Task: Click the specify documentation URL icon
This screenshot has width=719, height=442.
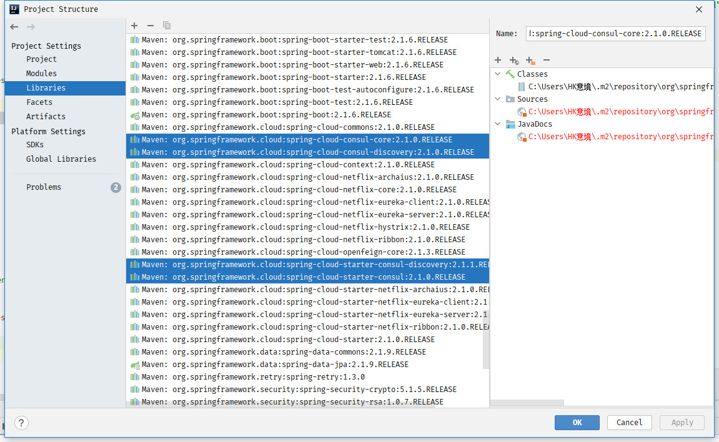Action: [x=514, y=61]
